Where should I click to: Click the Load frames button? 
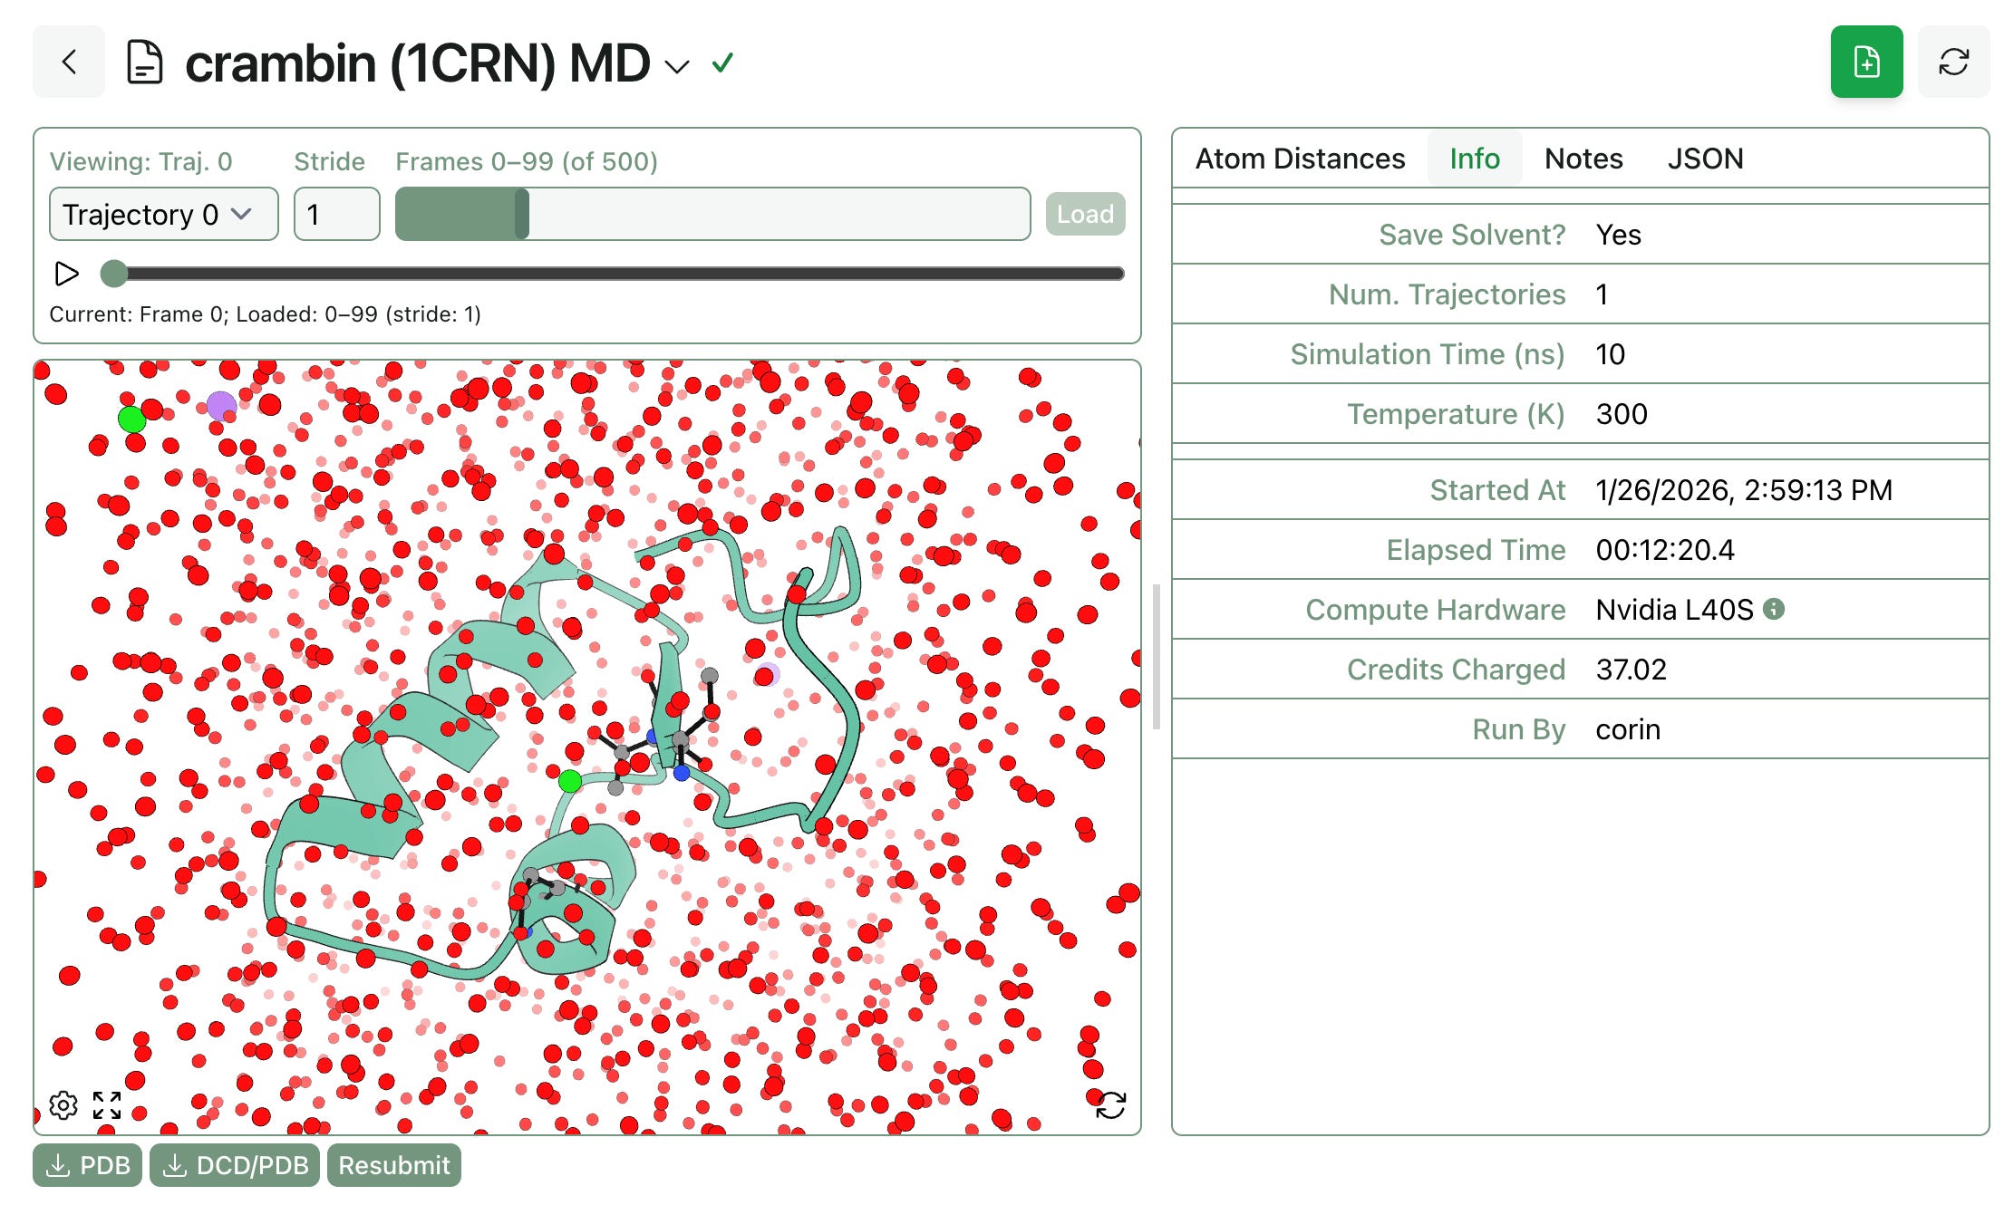pyautogui.click(x=1085, y=214)
